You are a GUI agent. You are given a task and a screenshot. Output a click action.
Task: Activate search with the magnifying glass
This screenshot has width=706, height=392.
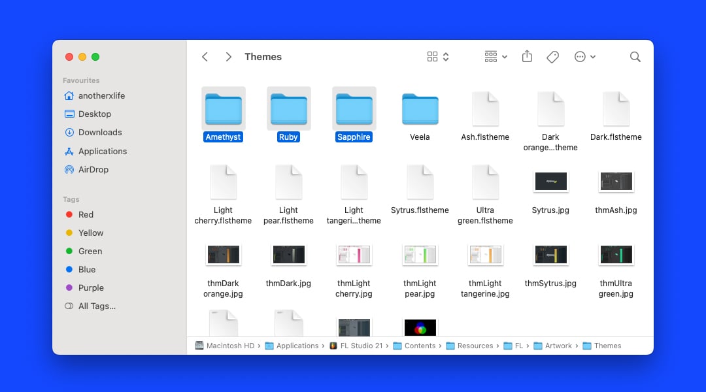tap(635, 57)
